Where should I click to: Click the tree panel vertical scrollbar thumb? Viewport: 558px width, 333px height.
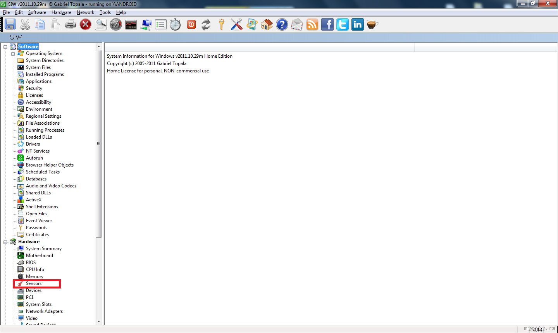(98, 143)
